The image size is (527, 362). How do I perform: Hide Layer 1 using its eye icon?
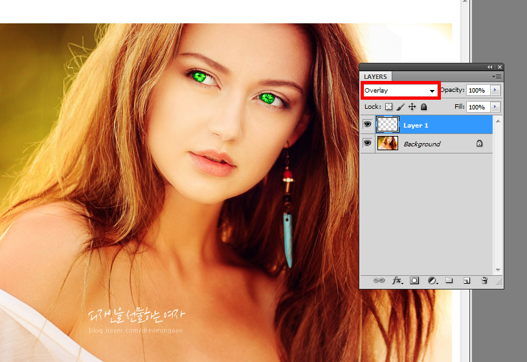click(x=367, y=125)
